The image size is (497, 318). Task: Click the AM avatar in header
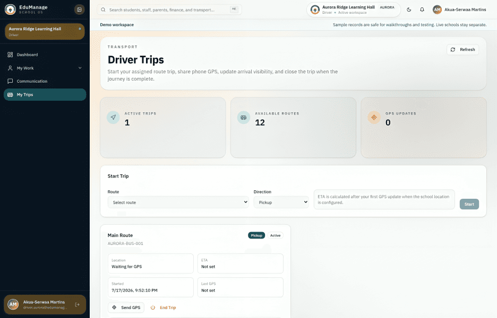(x=437, y=10)
